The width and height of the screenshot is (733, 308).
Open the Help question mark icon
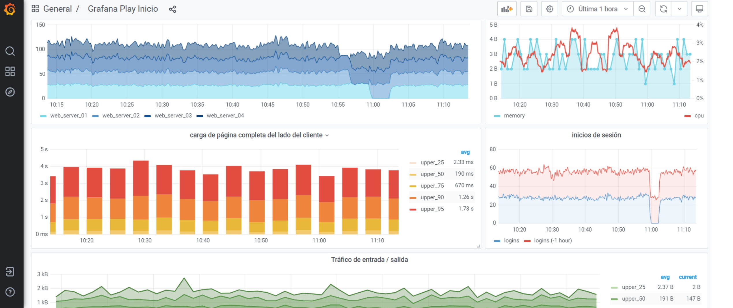tap(10, 292)
